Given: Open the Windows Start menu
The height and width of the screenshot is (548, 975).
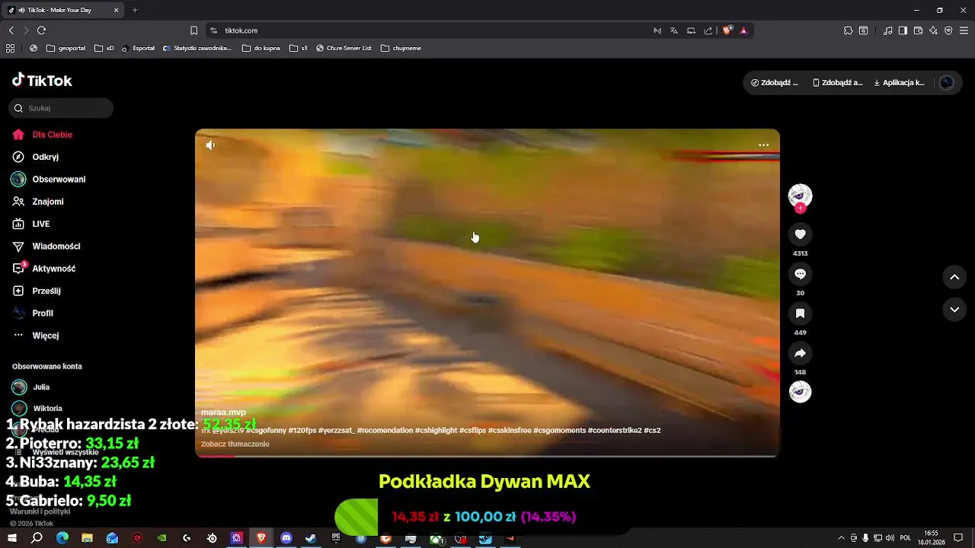Looking at the screenshot, I should coord(11,538).
